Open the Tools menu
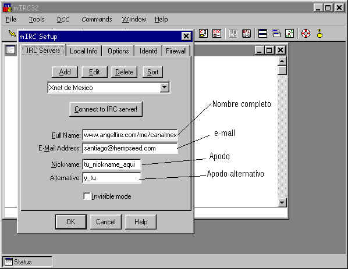This screenshot has height=269, width=348. (37, 20)
